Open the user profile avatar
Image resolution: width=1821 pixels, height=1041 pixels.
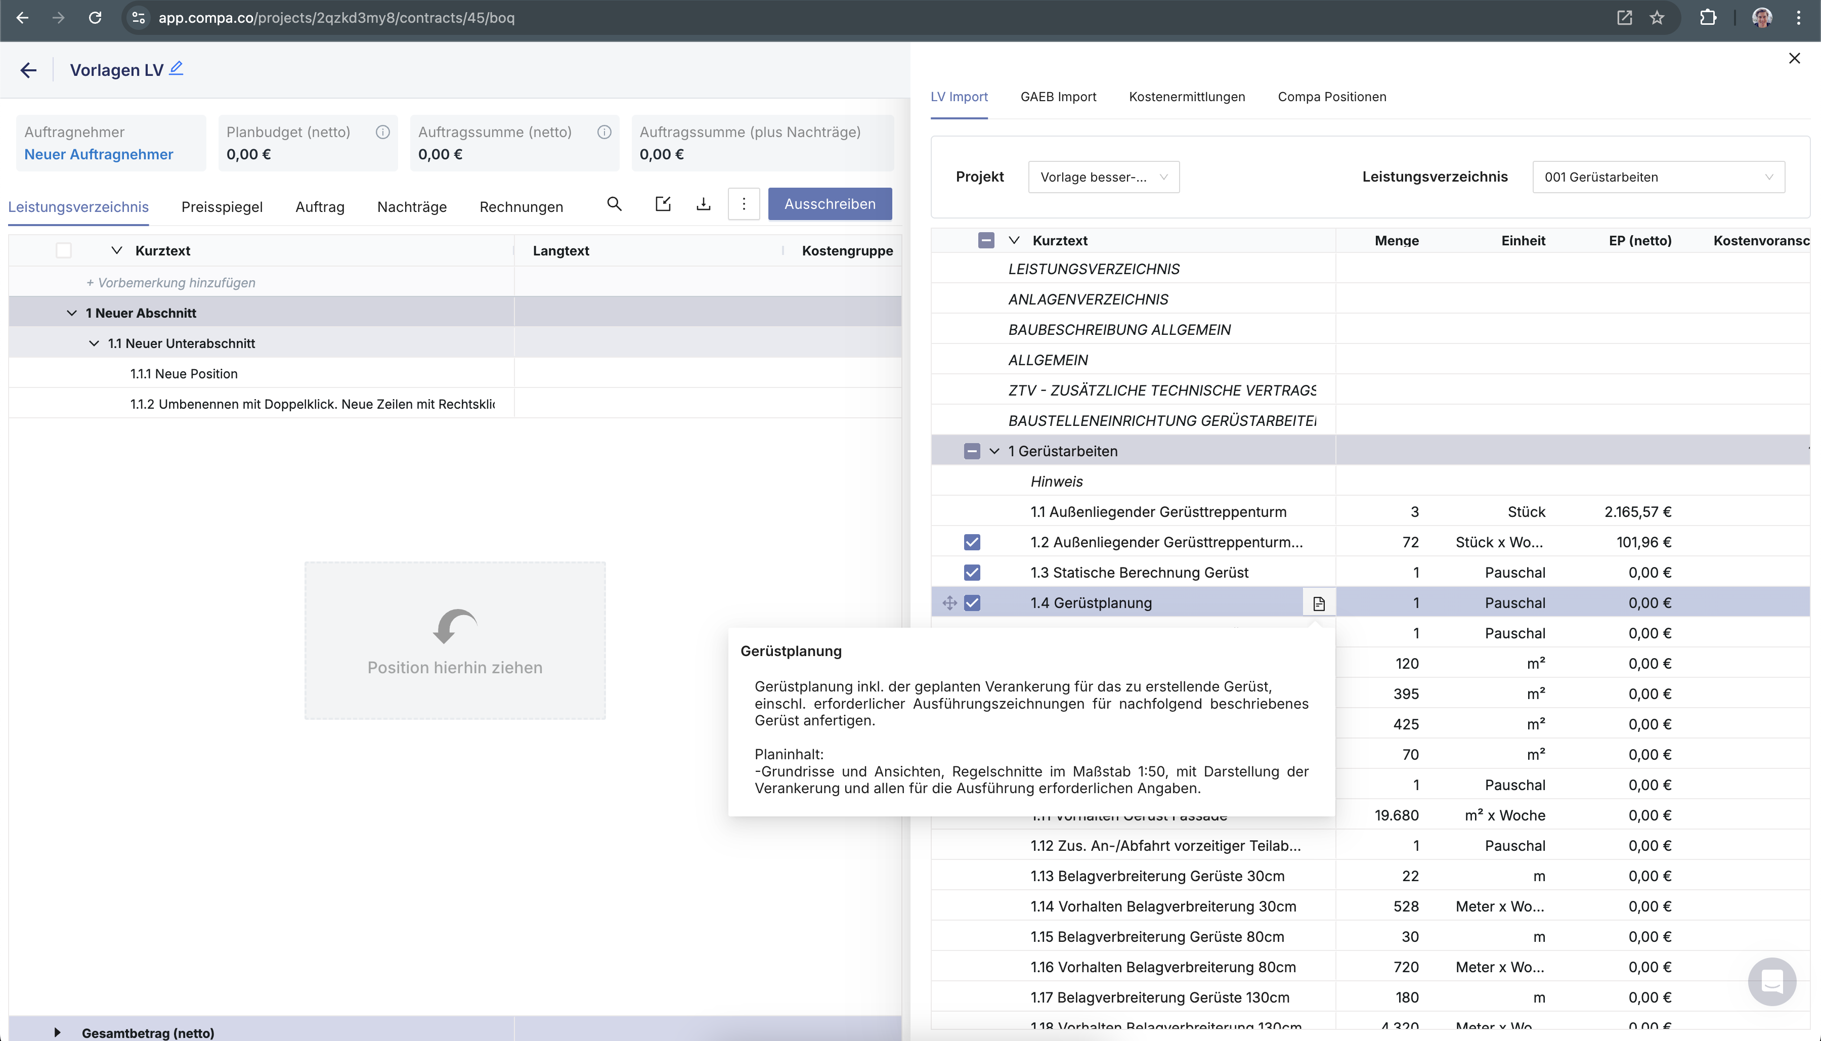[1762, 18]
